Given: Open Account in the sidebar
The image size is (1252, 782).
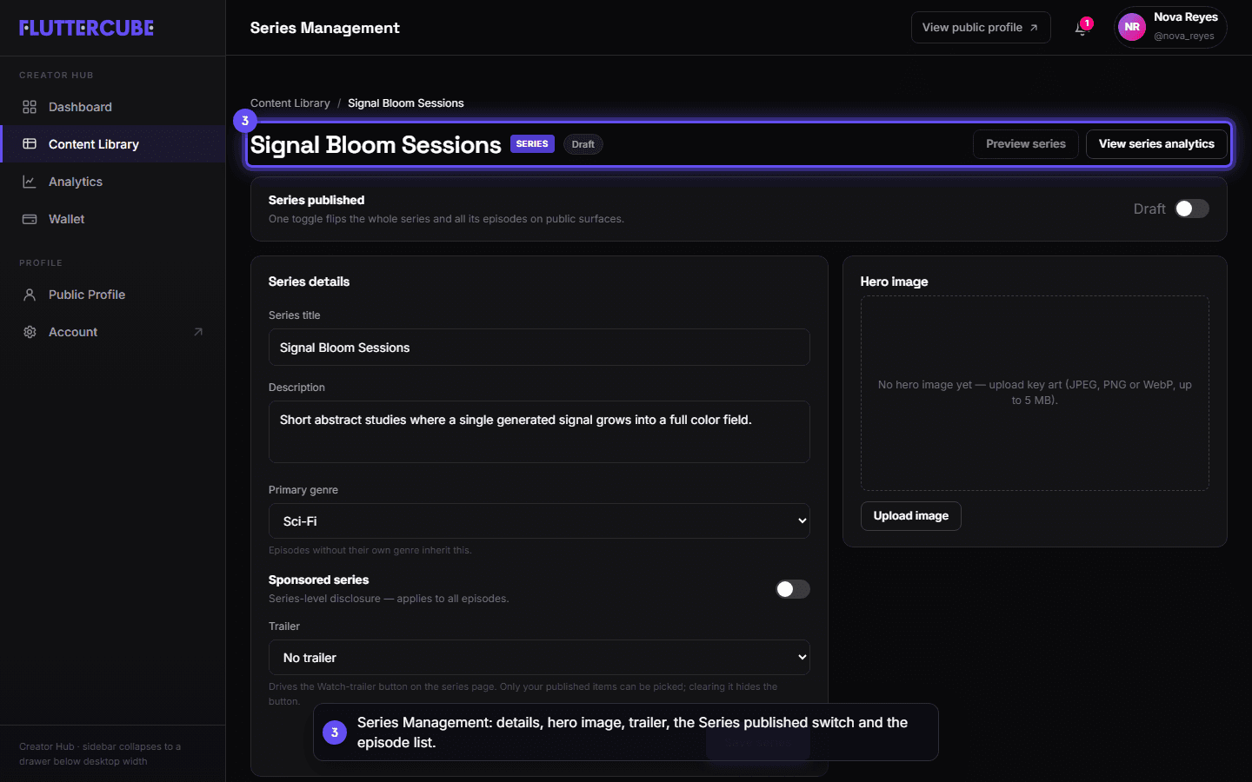Looking at the screenshot, I should pos(113,332).
